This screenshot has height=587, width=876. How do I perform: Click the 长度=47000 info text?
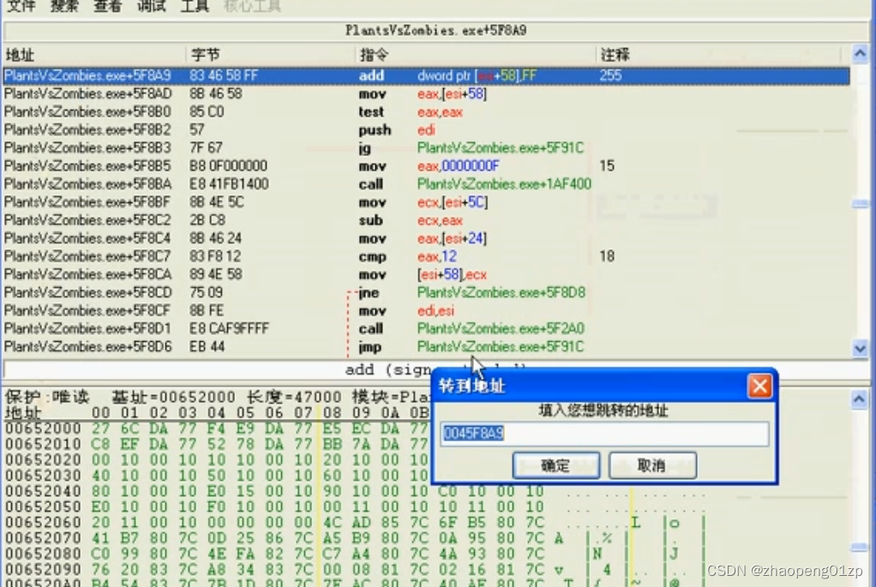point(294,397)
